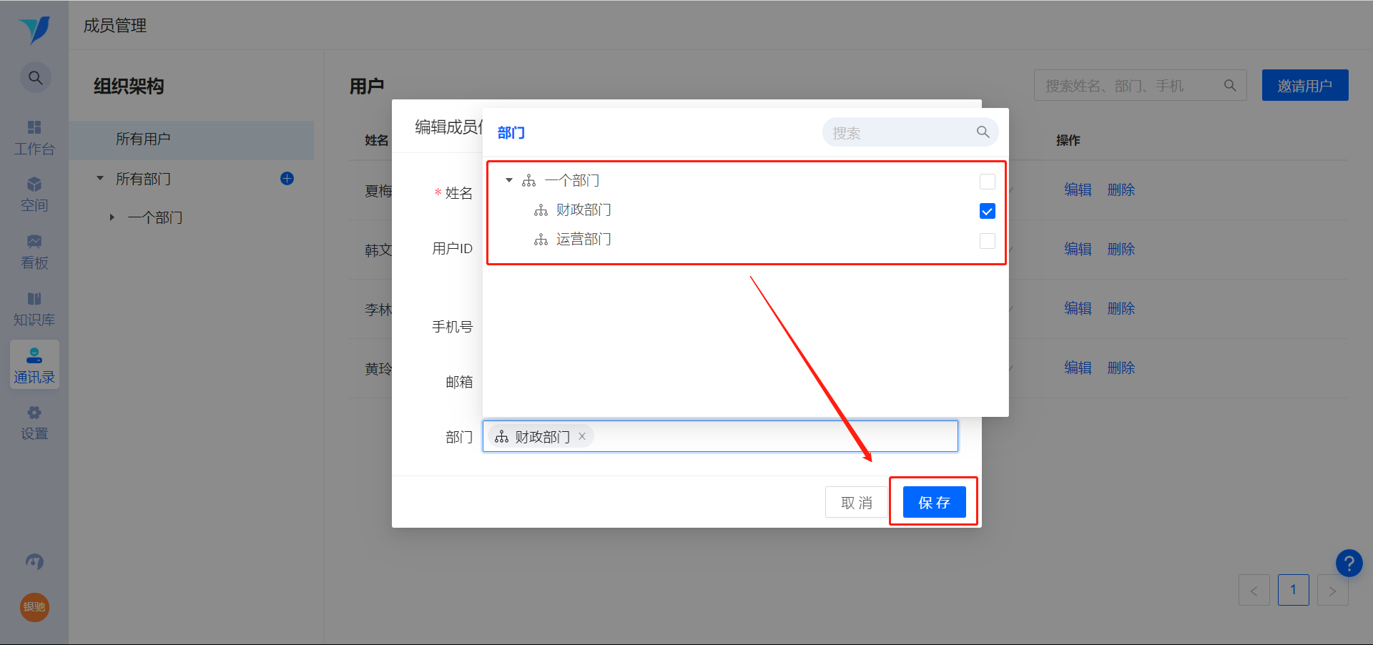Collapse the 所有部门 tree in the sidebar

point(100,178)
